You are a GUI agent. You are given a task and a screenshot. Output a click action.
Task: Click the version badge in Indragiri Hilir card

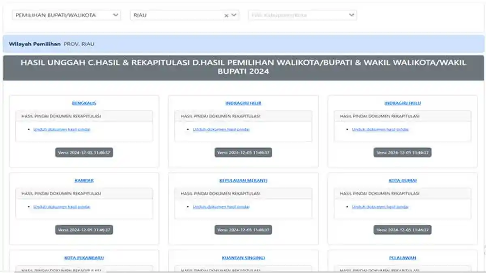(243, 153)
